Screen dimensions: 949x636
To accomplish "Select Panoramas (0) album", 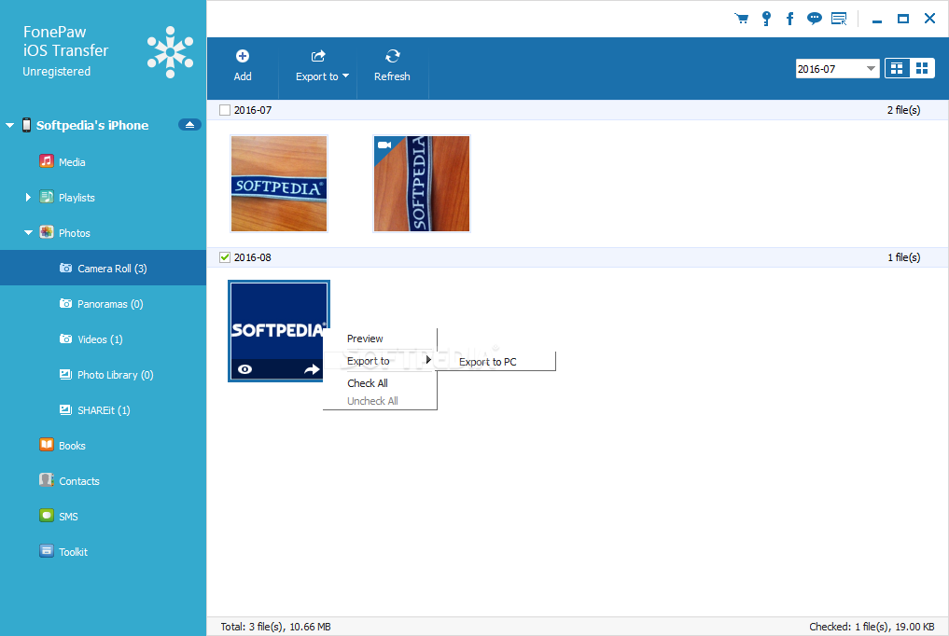I will click(103, 303).
